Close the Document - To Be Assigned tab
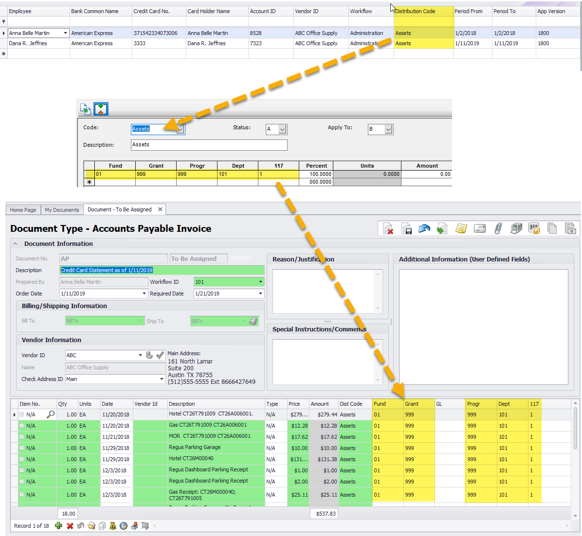Screen dimensions: 582x536 pos(160,209)
